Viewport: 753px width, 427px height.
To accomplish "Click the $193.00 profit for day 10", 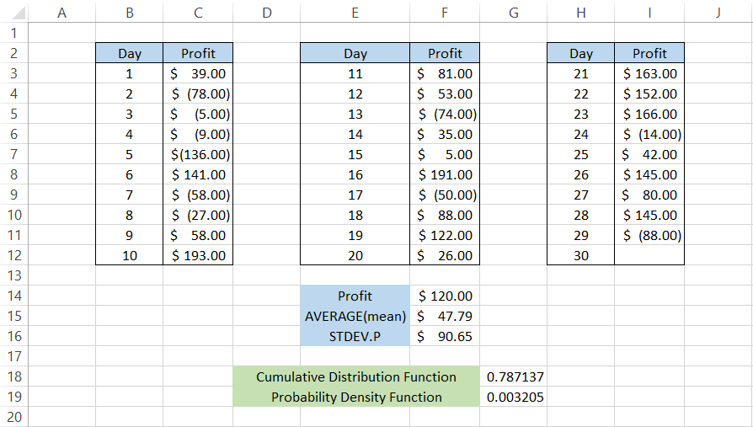I will pyautogui.click(x=198, y=255).
